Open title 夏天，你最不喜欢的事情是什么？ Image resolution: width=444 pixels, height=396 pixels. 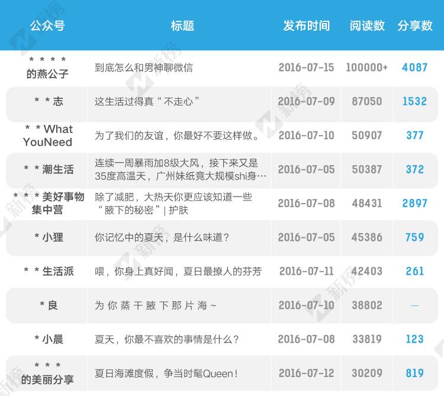click(x=166, y=340)
